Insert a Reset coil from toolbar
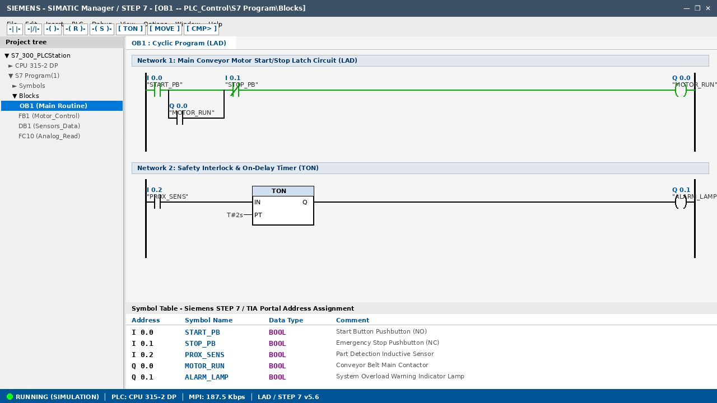Viewport: 717px width, 403px height. tap(75, 29)
